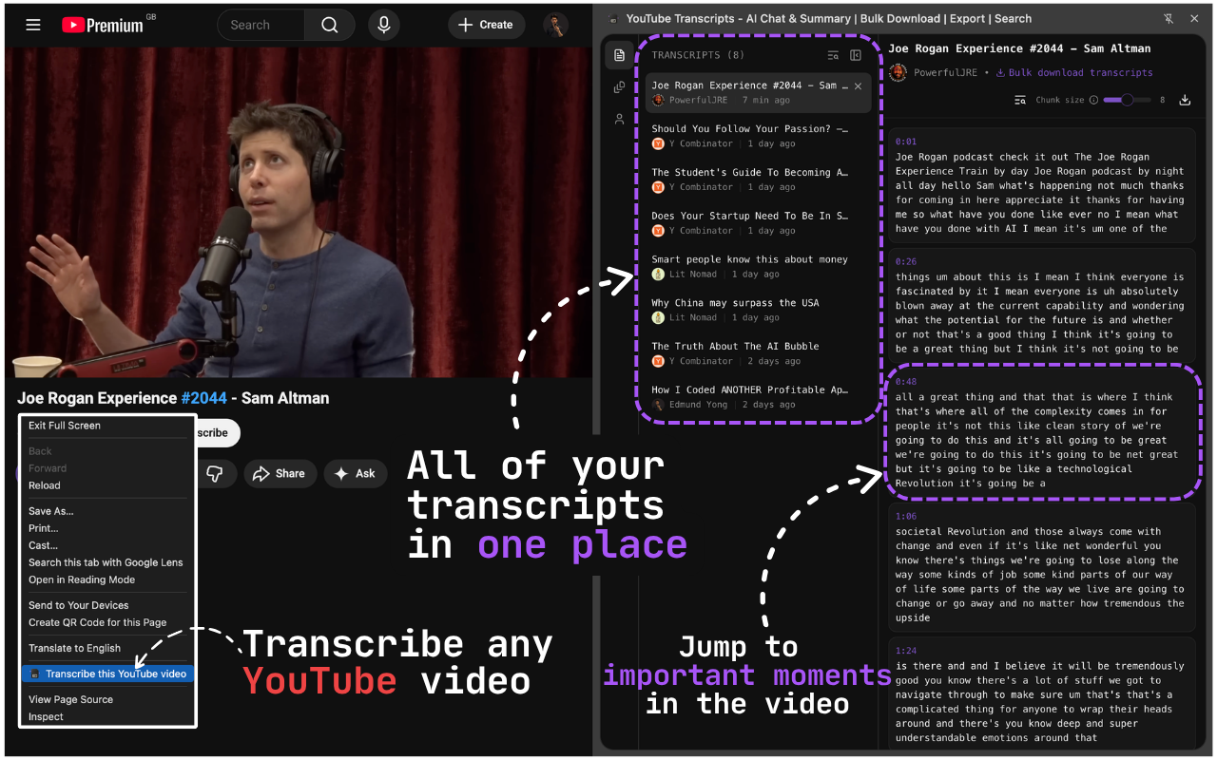This screenshot has width=1217, height=760.
Task: Open 'The Truth About The AI Bubble' transcript
Action: (759, 353)
